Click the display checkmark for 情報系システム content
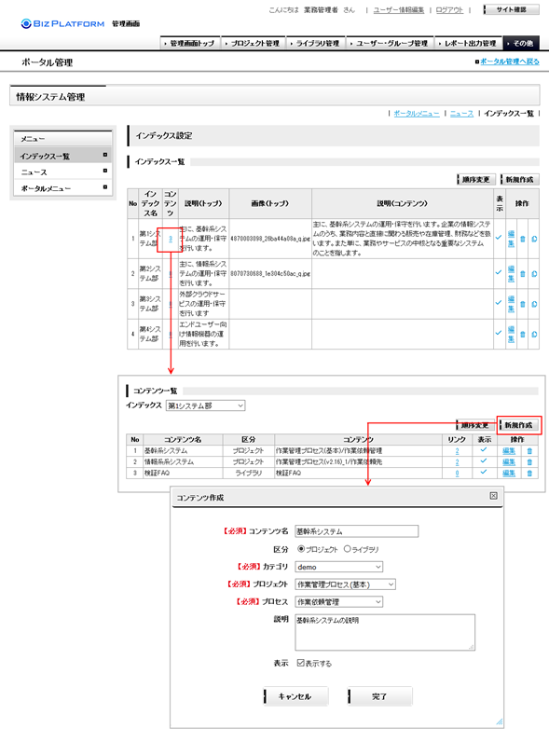The image size is (549, 742). click(483, 460)
